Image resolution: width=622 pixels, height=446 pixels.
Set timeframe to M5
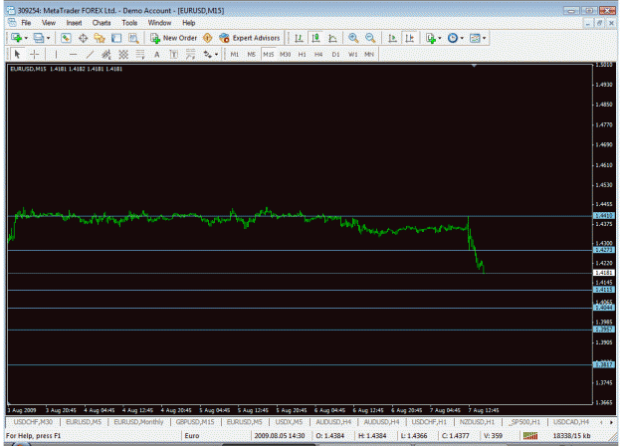pyautogui.click(x=252, y=55)
